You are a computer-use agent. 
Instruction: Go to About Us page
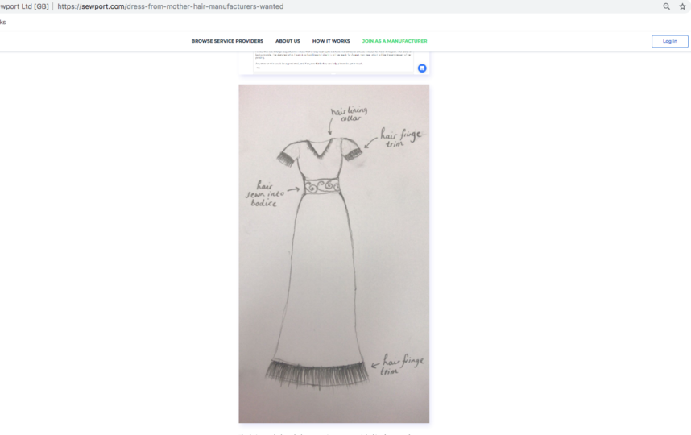tap(288, 41)
